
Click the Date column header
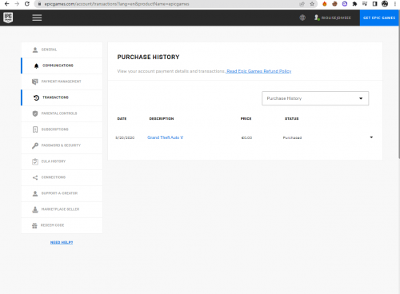tap(122, 118)
